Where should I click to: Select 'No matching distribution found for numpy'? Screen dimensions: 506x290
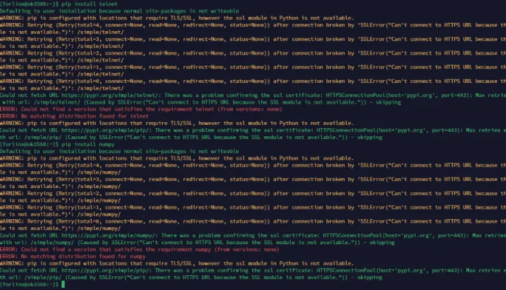pyautogui.click(x=83, y=256)
